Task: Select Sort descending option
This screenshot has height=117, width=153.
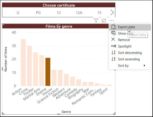Action: click(130, 53)
